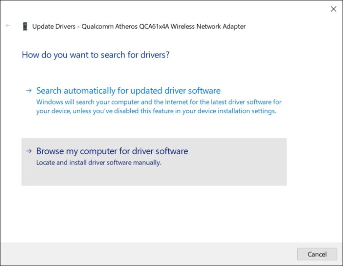Click the network adapter device icon
The height and width of the screenshot is (266, 343).
pos(25,26)
